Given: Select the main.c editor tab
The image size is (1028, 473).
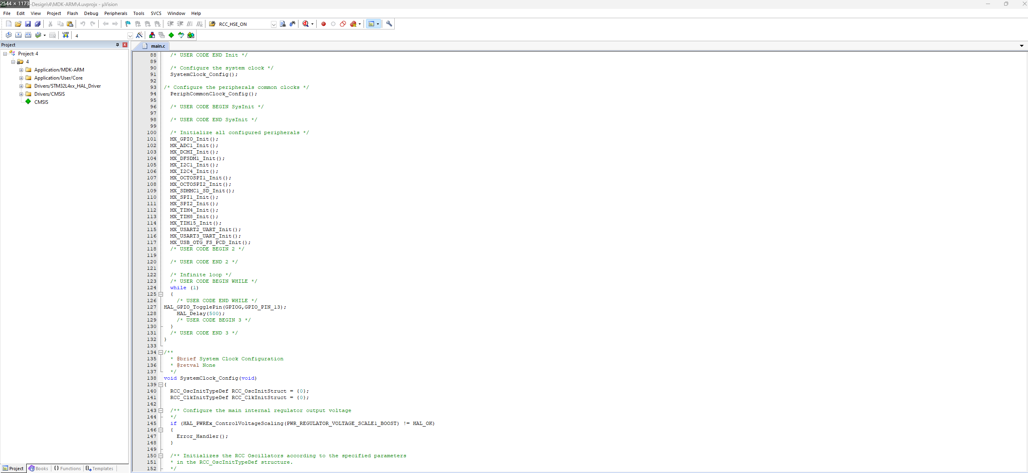Looking at the screenshot, I should point(158,46).
